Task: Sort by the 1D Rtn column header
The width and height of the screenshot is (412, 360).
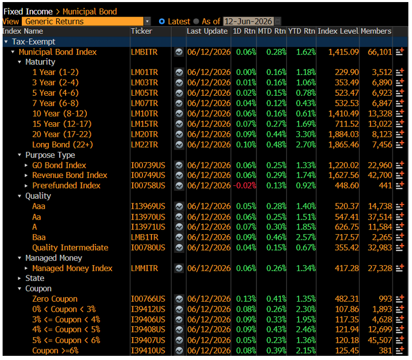Action: point(244,31)
